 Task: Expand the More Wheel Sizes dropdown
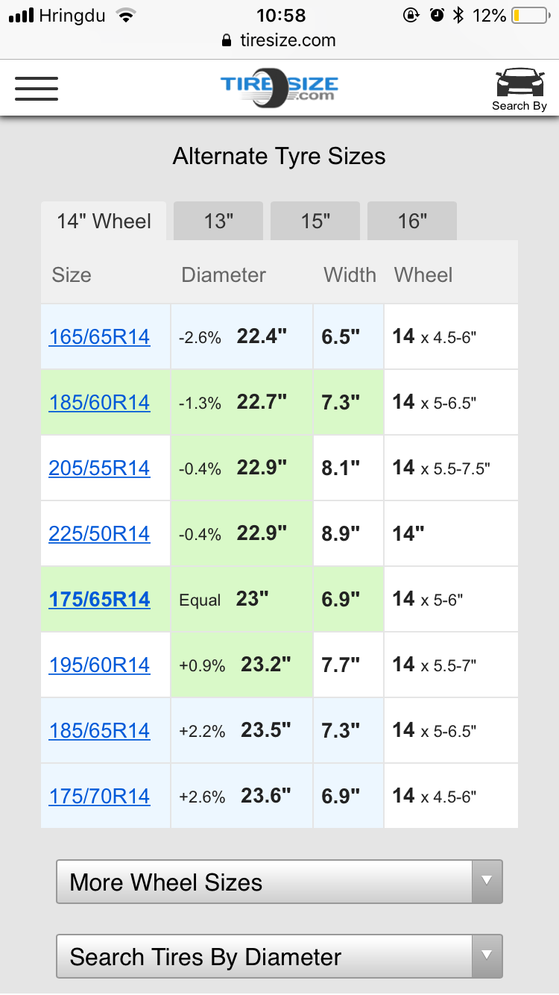(279, 882)
